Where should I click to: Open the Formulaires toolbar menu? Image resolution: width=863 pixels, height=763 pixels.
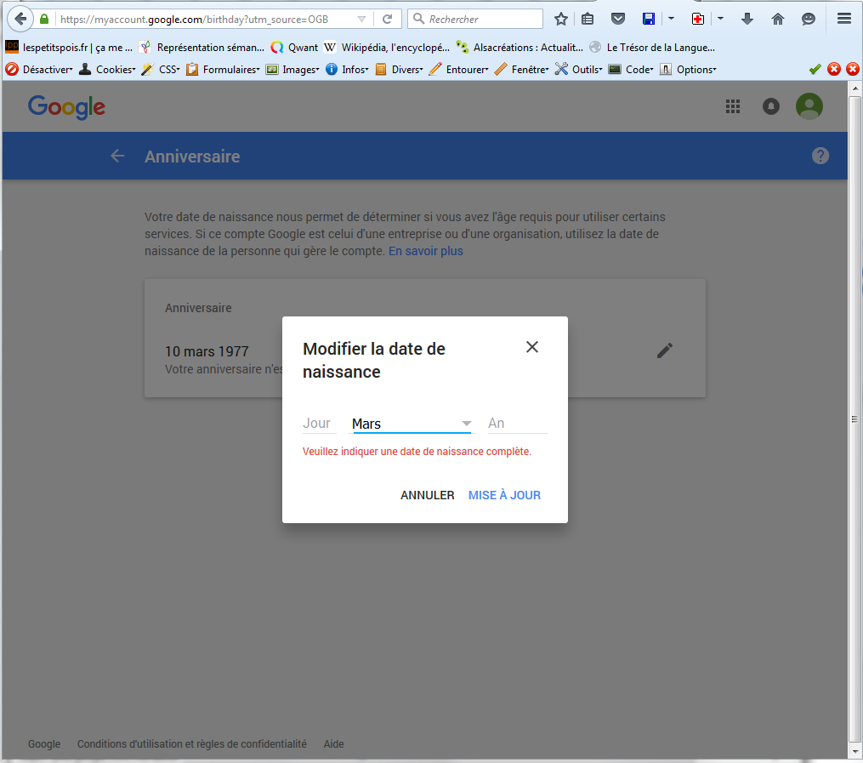223,70
